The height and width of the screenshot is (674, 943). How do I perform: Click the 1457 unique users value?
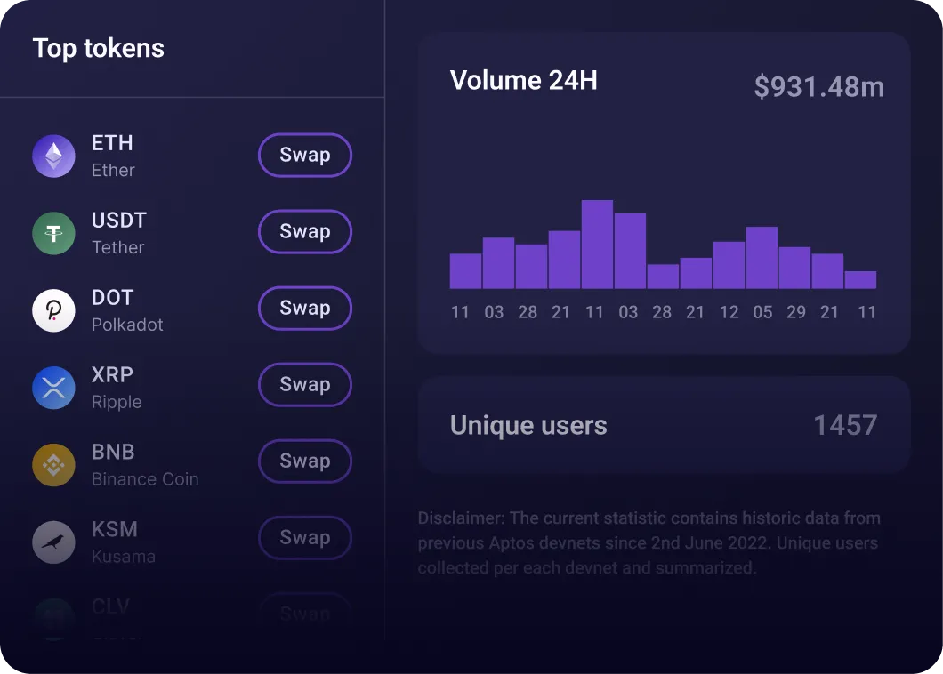click(x=845, y=425)
